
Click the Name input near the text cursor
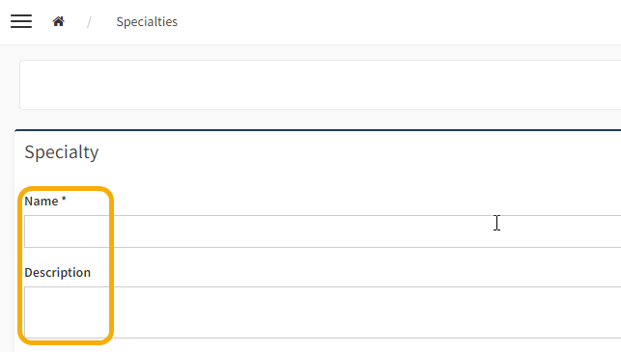pyautogui.click(x=323, y=231)
